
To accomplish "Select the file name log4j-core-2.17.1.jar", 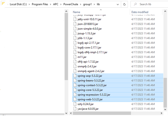I will 89,48.
